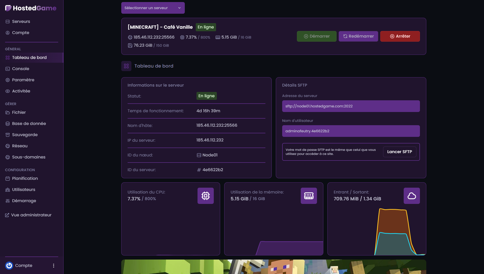Click the Arrêter button
This screenshot has height=274, width=484.
point(400,36)
